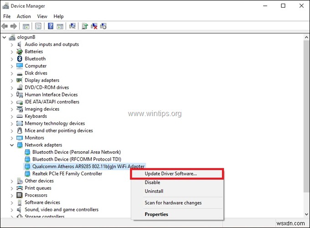Click the Update driver software toolbar icon
The image size is (310, 228).
click(x=85, y=26)
